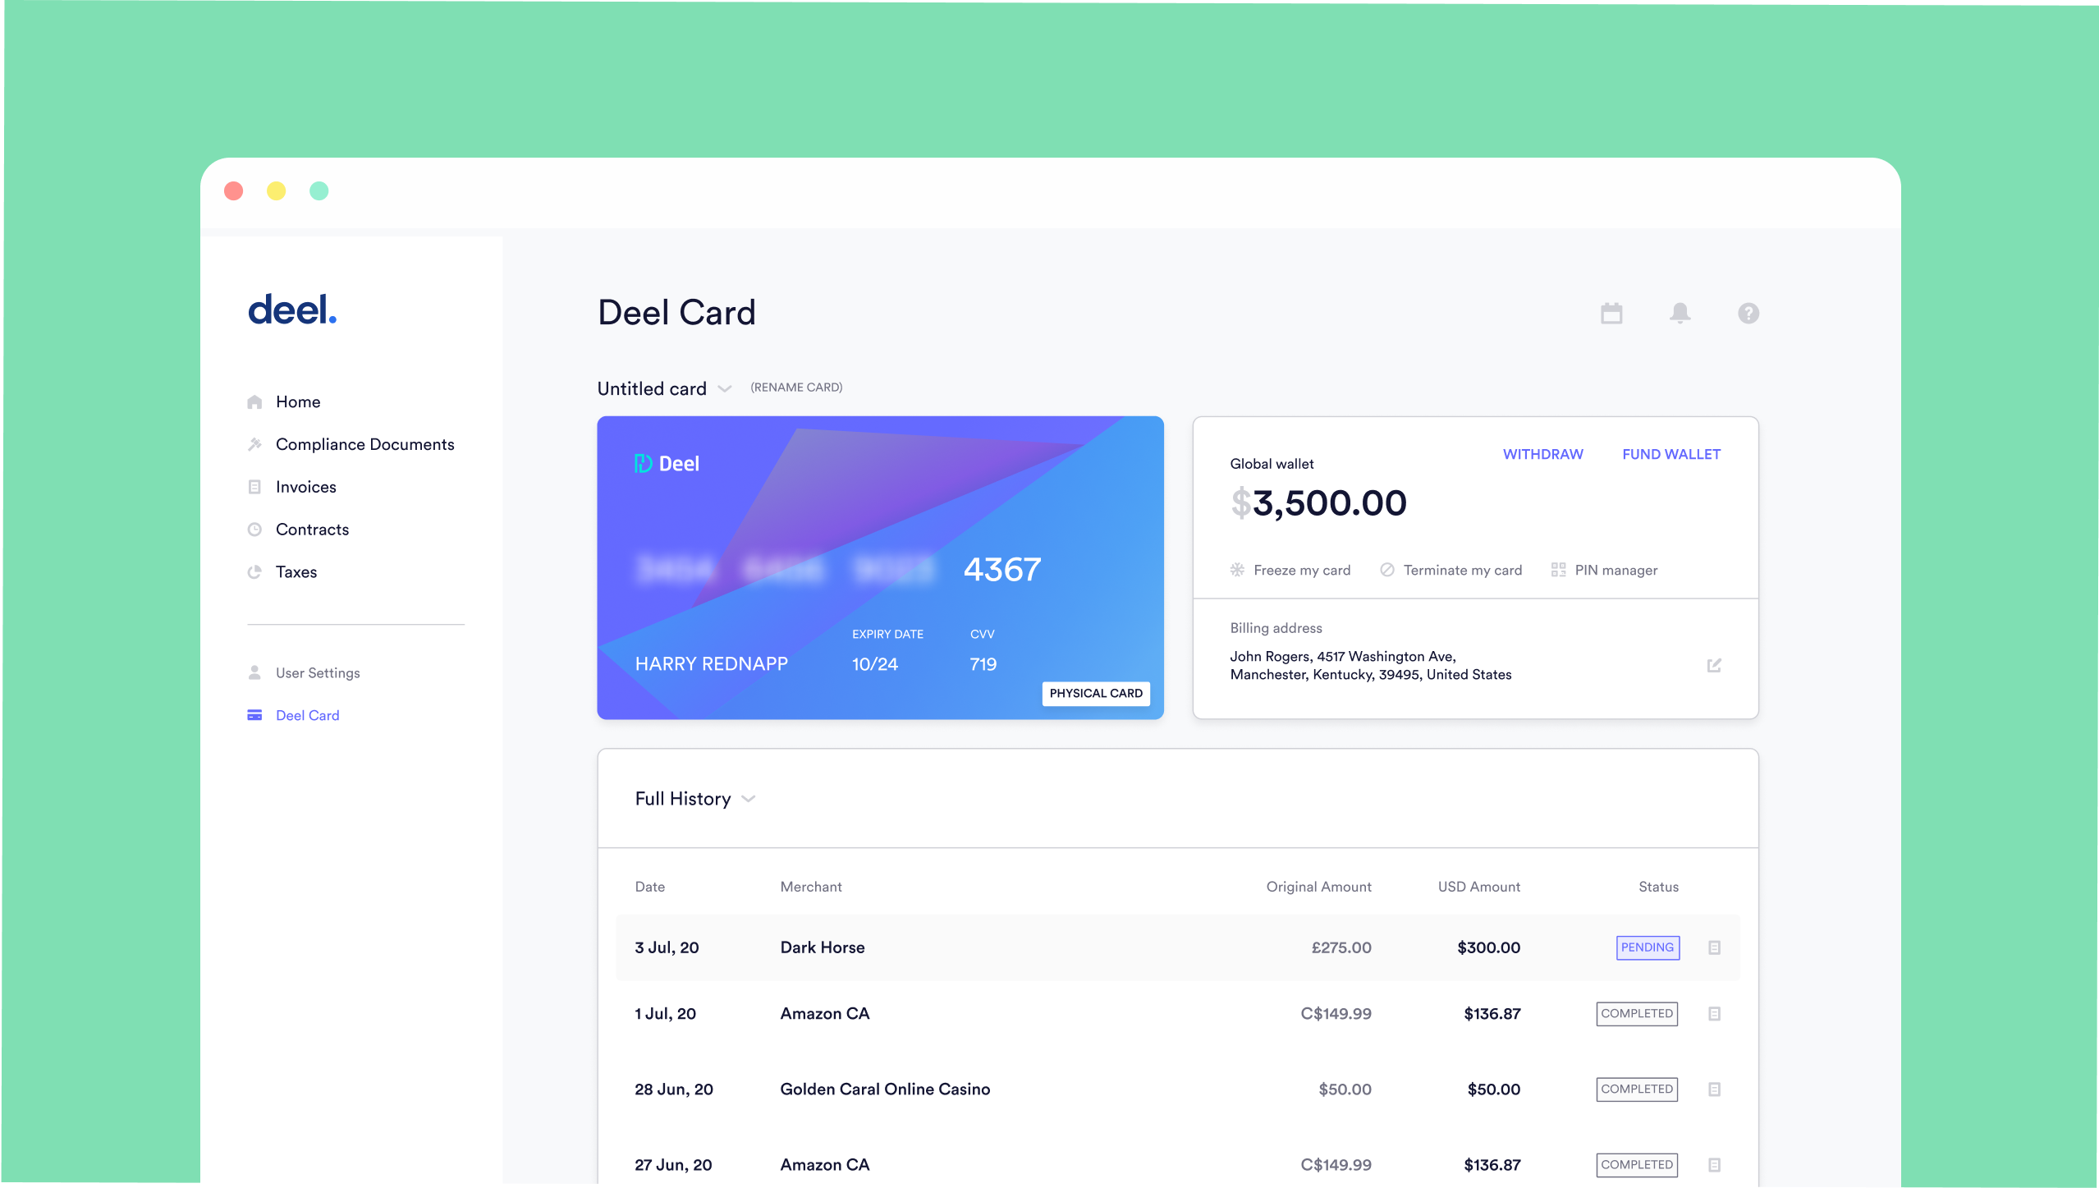Click the Deel Card sidebar icon

pyautogui.click(x=258, y=713)
